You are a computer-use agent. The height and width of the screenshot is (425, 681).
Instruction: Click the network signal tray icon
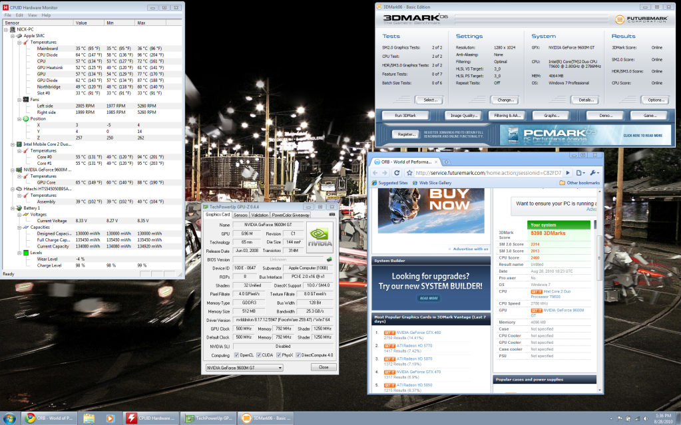[636, 418]
